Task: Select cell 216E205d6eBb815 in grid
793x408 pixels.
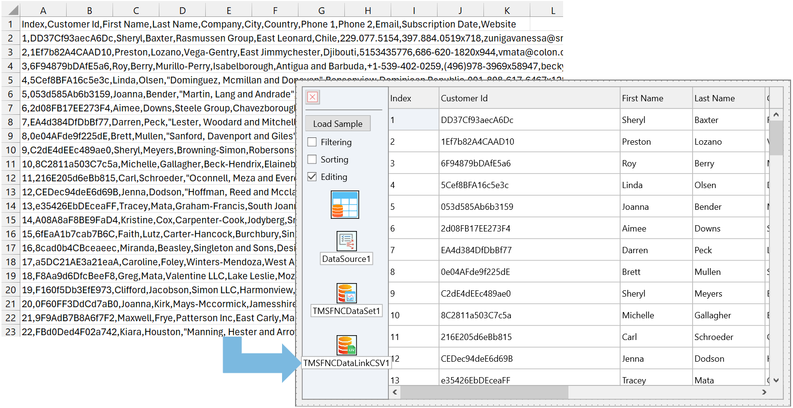Action: pos(529,337)
